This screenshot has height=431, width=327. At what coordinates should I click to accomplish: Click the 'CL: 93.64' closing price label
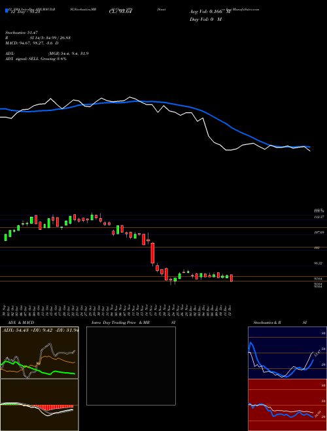coord(121,12)
